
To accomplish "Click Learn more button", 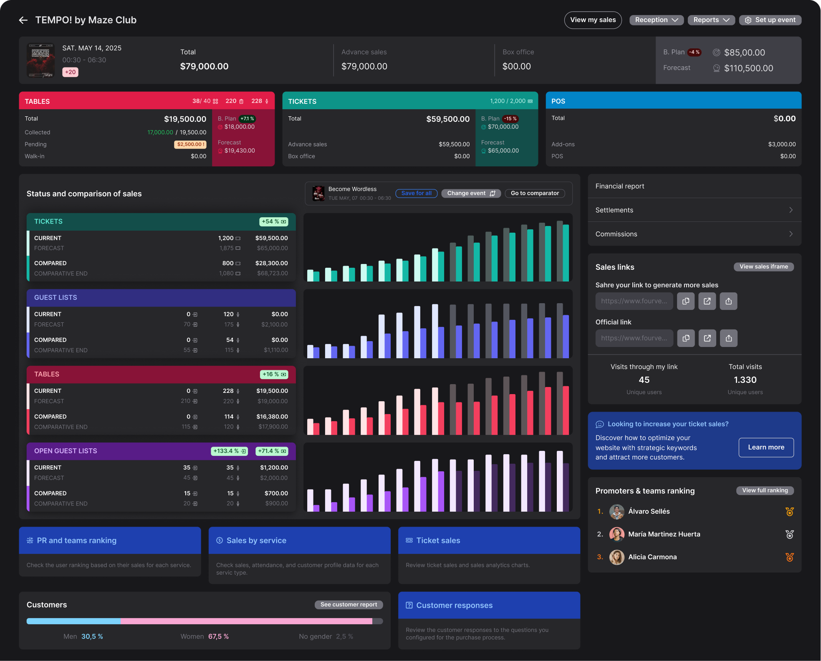I will [x=766, y=447].
